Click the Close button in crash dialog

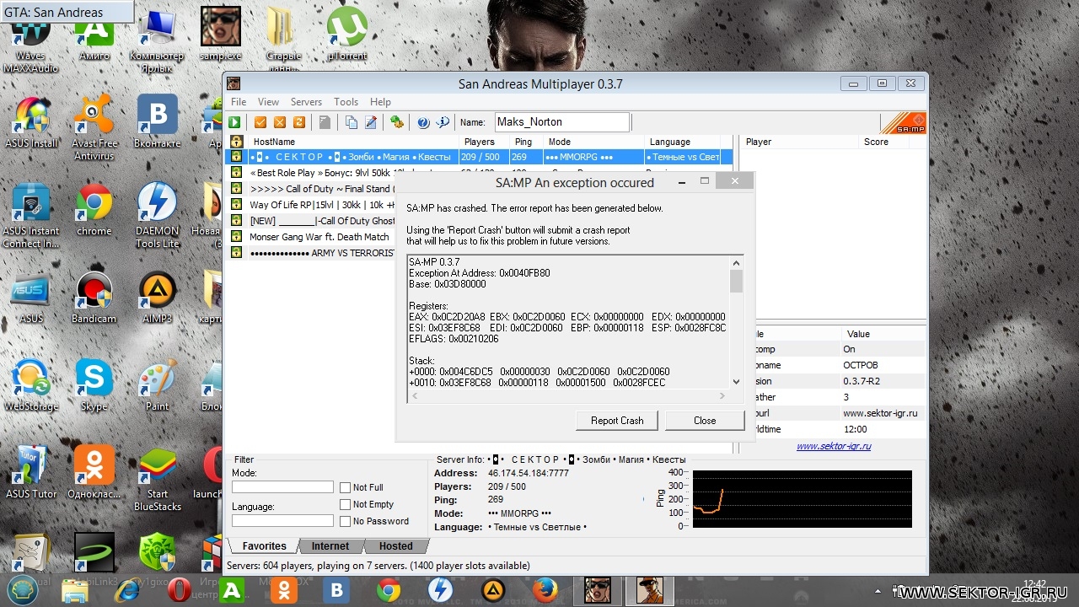click(705, 420)
